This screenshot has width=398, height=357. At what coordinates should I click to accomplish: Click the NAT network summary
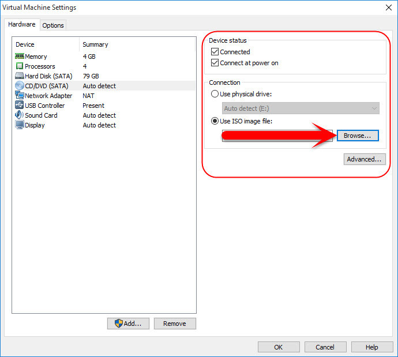(x=88, y=96)
